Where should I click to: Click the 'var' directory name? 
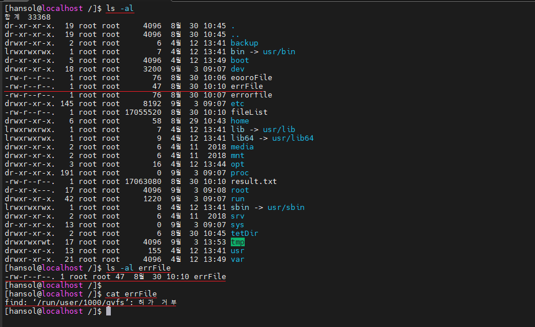237,259
